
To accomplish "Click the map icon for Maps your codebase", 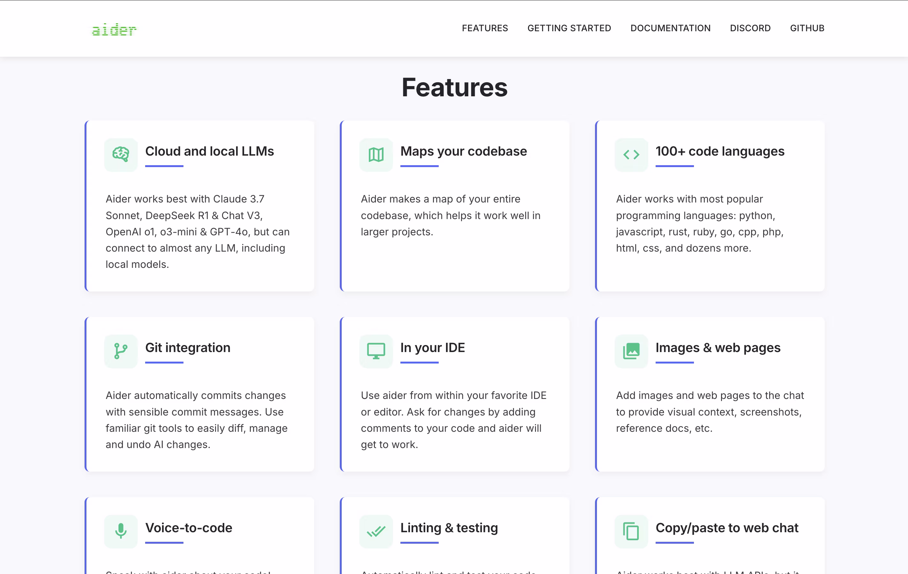I will [x=376, y=155].
